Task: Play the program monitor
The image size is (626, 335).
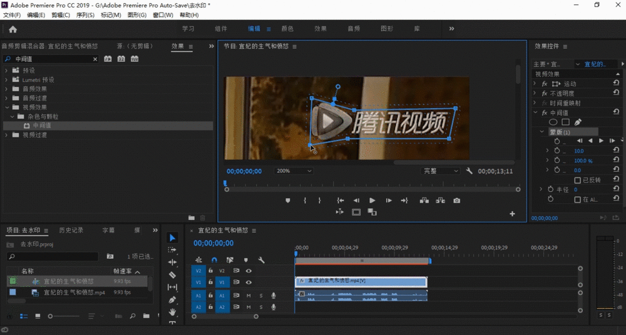Action: point(372,201)
